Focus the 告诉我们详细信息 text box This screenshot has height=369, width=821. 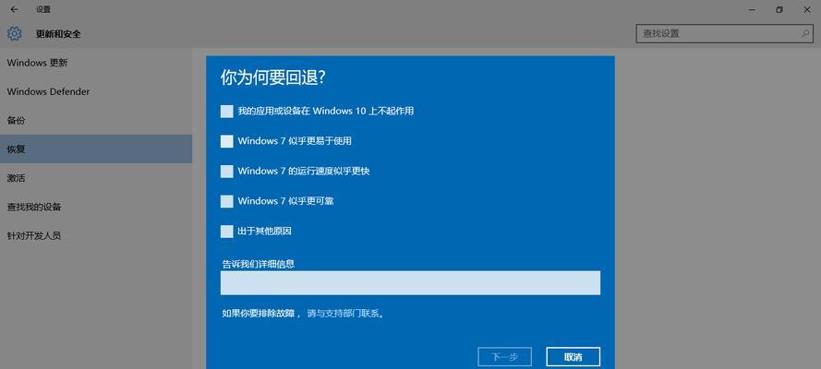[410, 283]
